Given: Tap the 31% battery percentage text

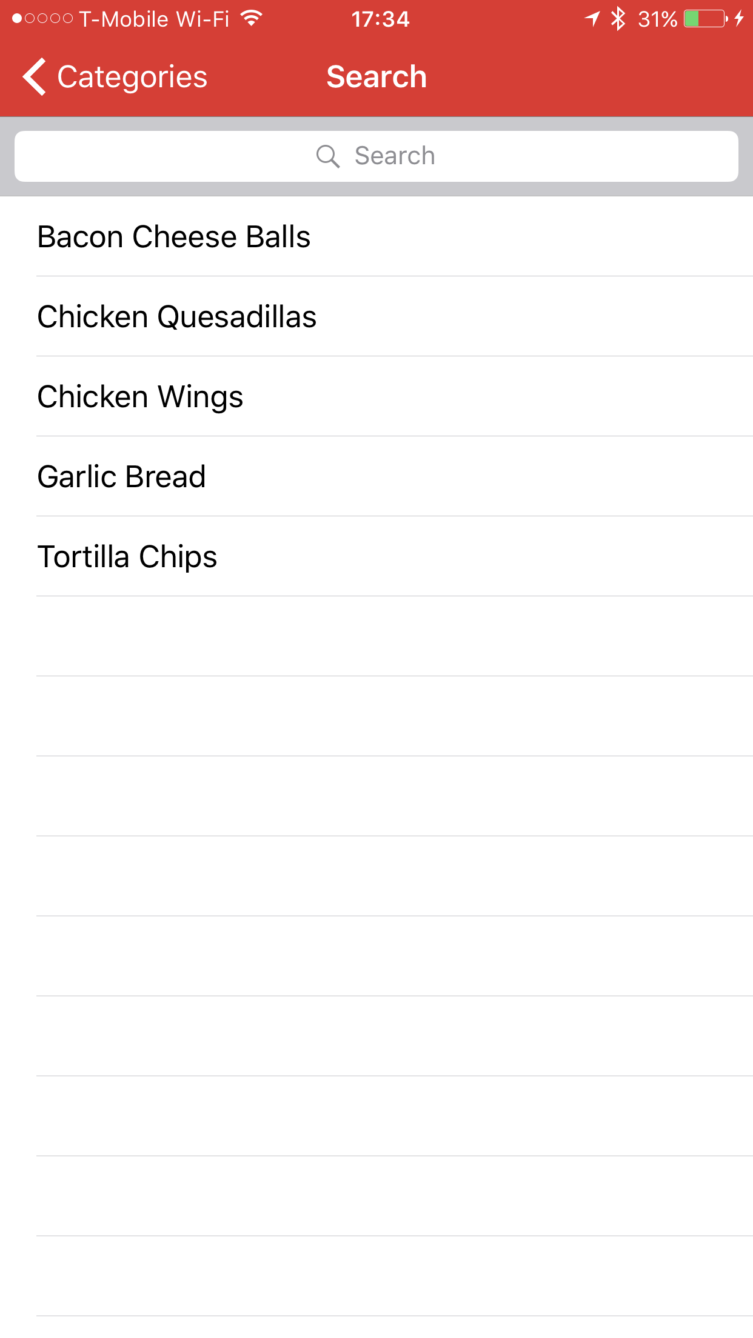Looking at the screenshot, I should pyautogui.click(x=657, y=19).
